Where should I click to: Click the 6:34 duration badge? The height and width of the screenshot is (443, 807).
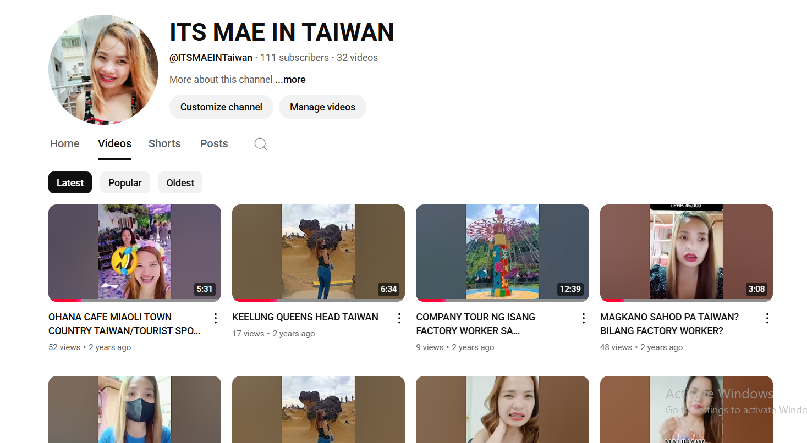pos(388,289)
